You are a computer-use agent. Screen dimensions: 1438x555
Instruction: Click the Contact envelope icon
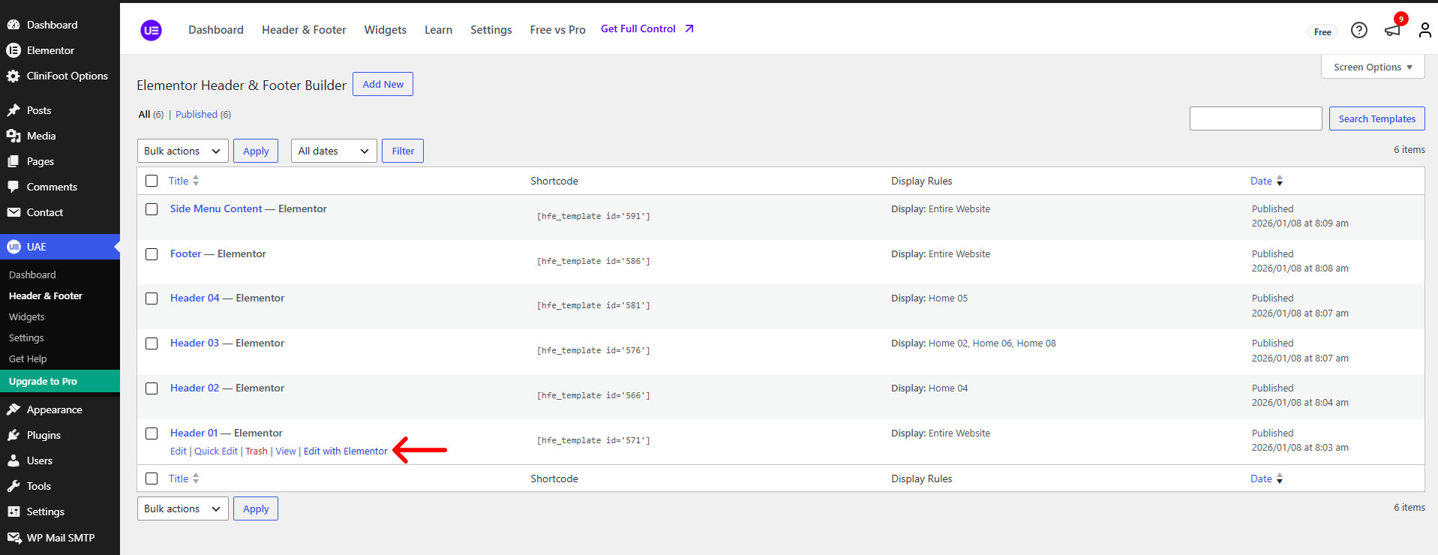pyautogui.click(x=14, y=212)
